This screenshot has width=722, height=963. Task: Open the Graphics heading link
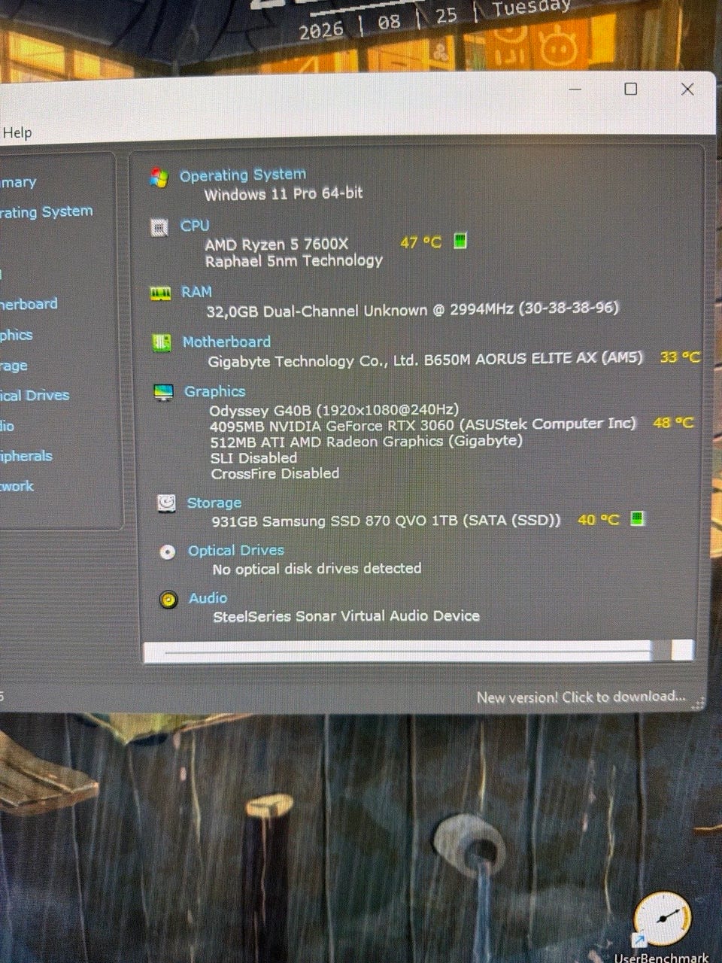(215, 391)
